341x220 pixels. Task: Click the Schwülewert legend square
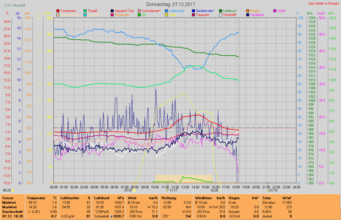(x=140, y=11)
